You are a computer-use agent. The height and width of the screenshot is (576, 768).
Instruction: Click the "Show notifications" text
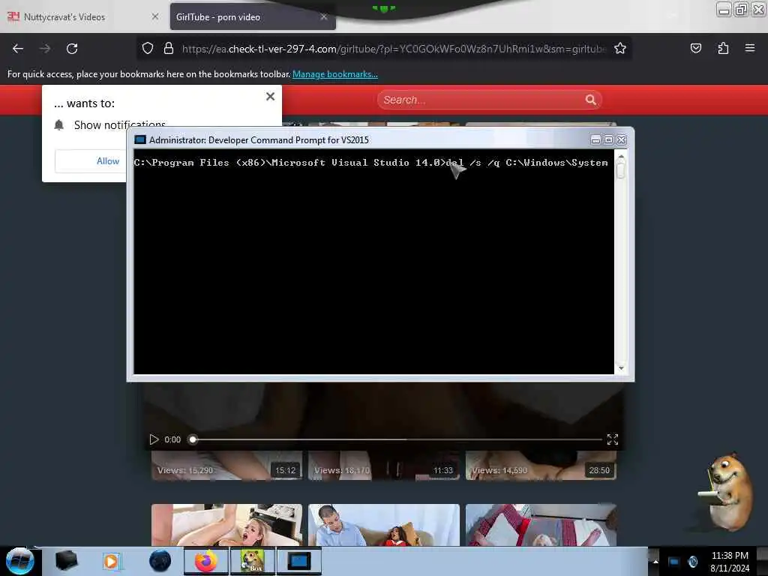pos(120,125)
